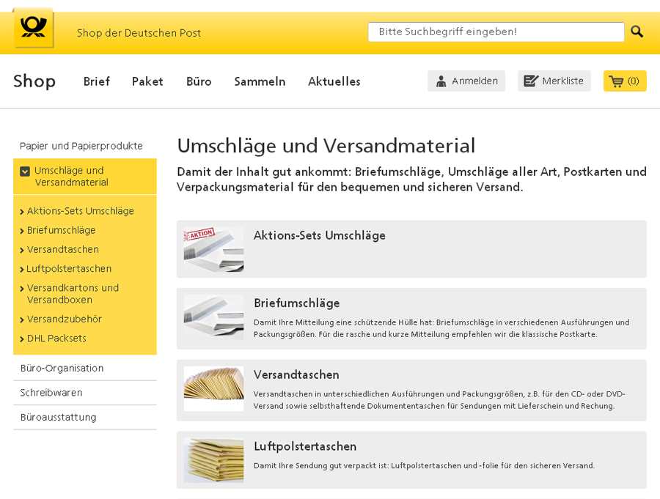Click the Anmelden button
Screen dimensions: 660x499
click(466, 81)
